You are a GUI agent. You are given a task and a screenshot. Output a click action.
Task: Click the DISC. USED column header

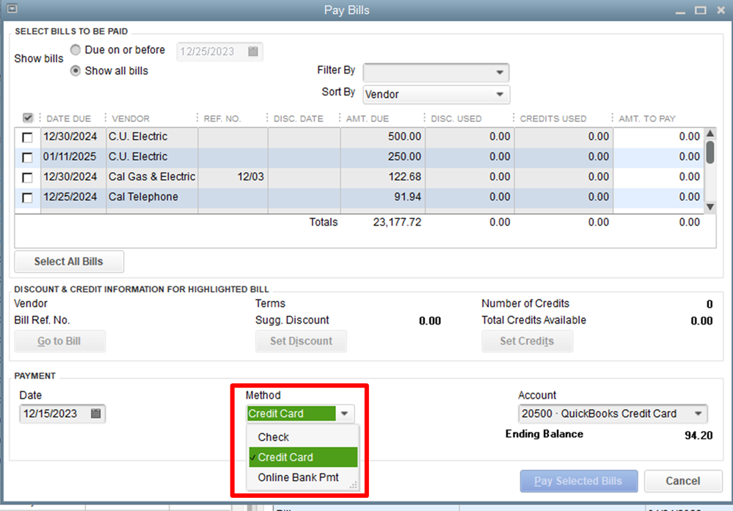(x=456, y=119)
